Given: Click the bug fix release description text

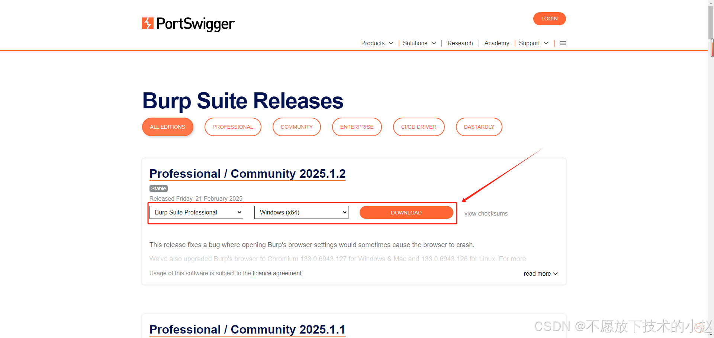Looking at the screenshot, I should pos(312,245).
